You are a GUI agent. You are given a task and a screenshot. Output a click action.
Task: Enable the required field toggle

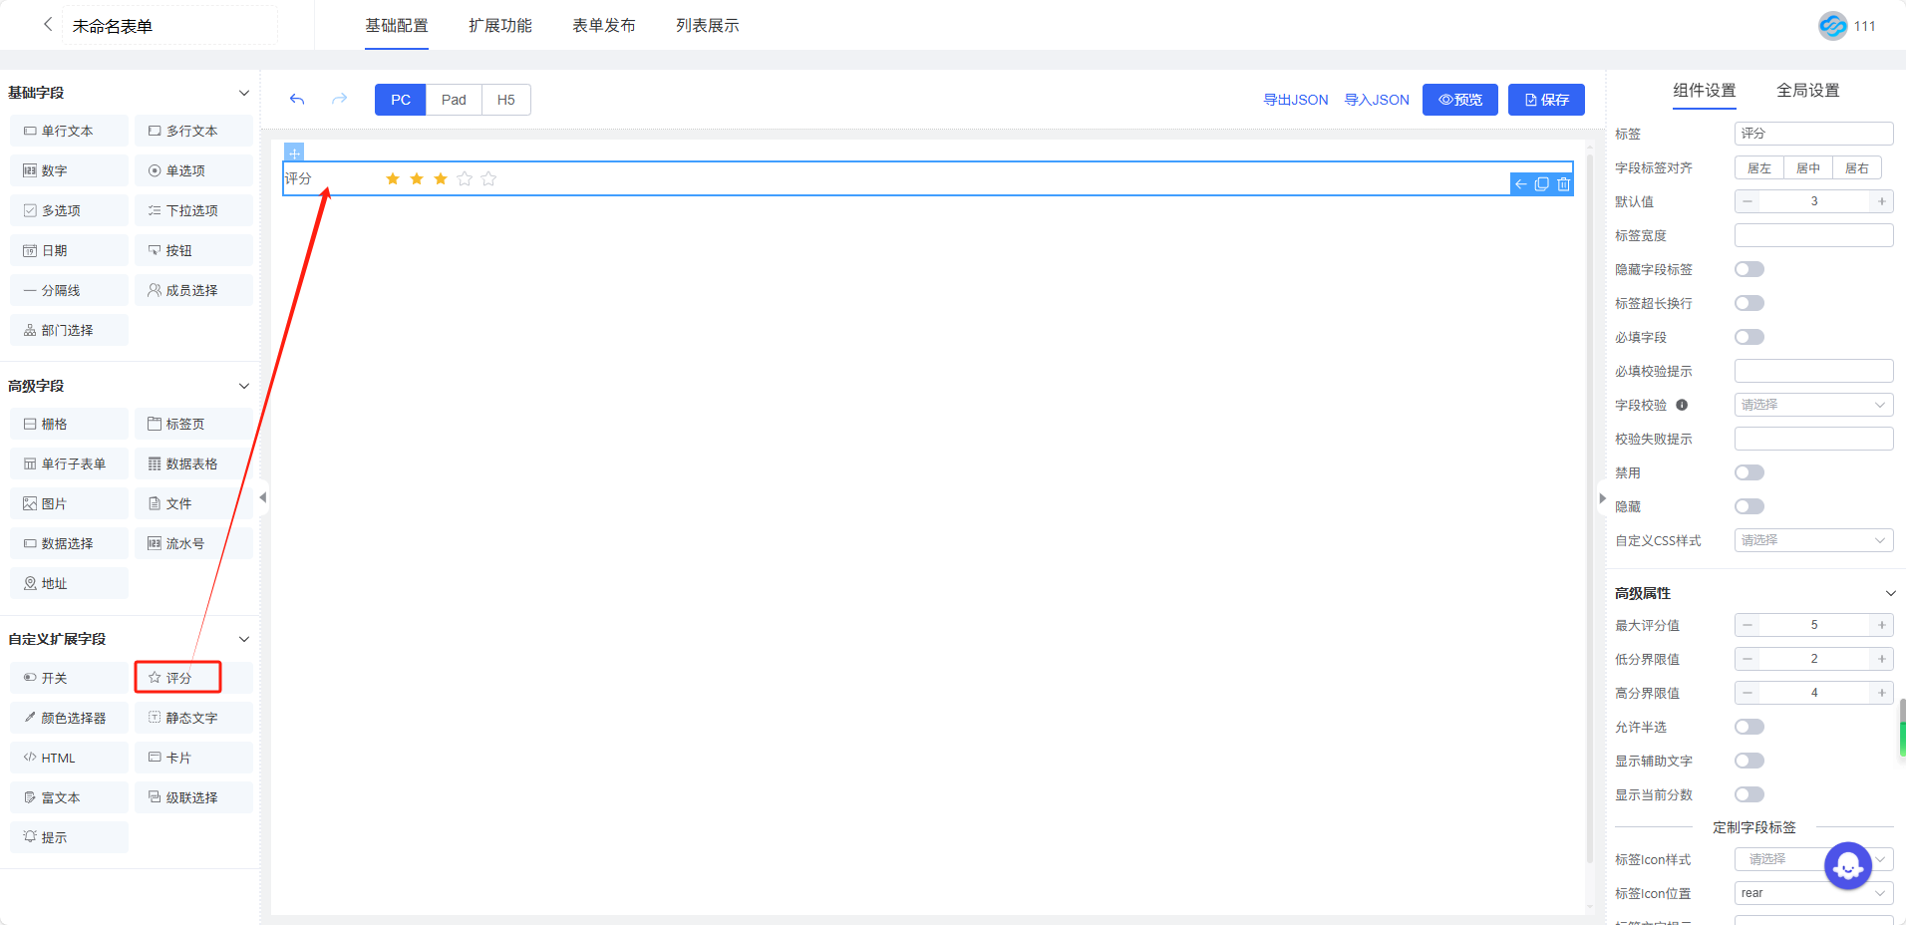point(1748,337)
